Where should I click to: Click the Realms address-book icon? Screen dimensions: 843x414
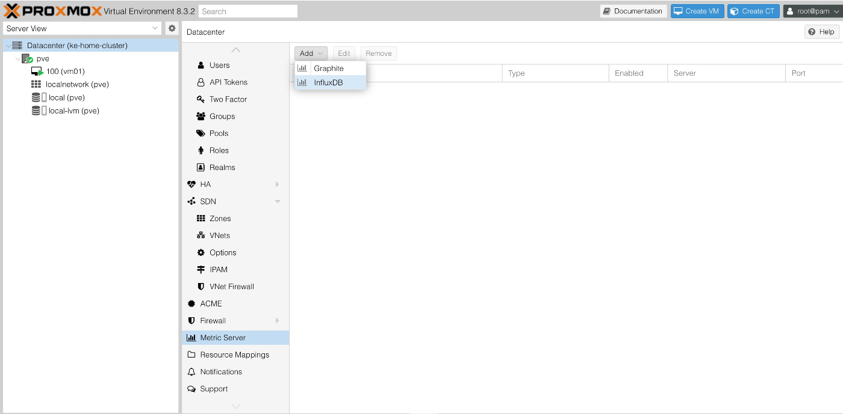coord(201,168)
